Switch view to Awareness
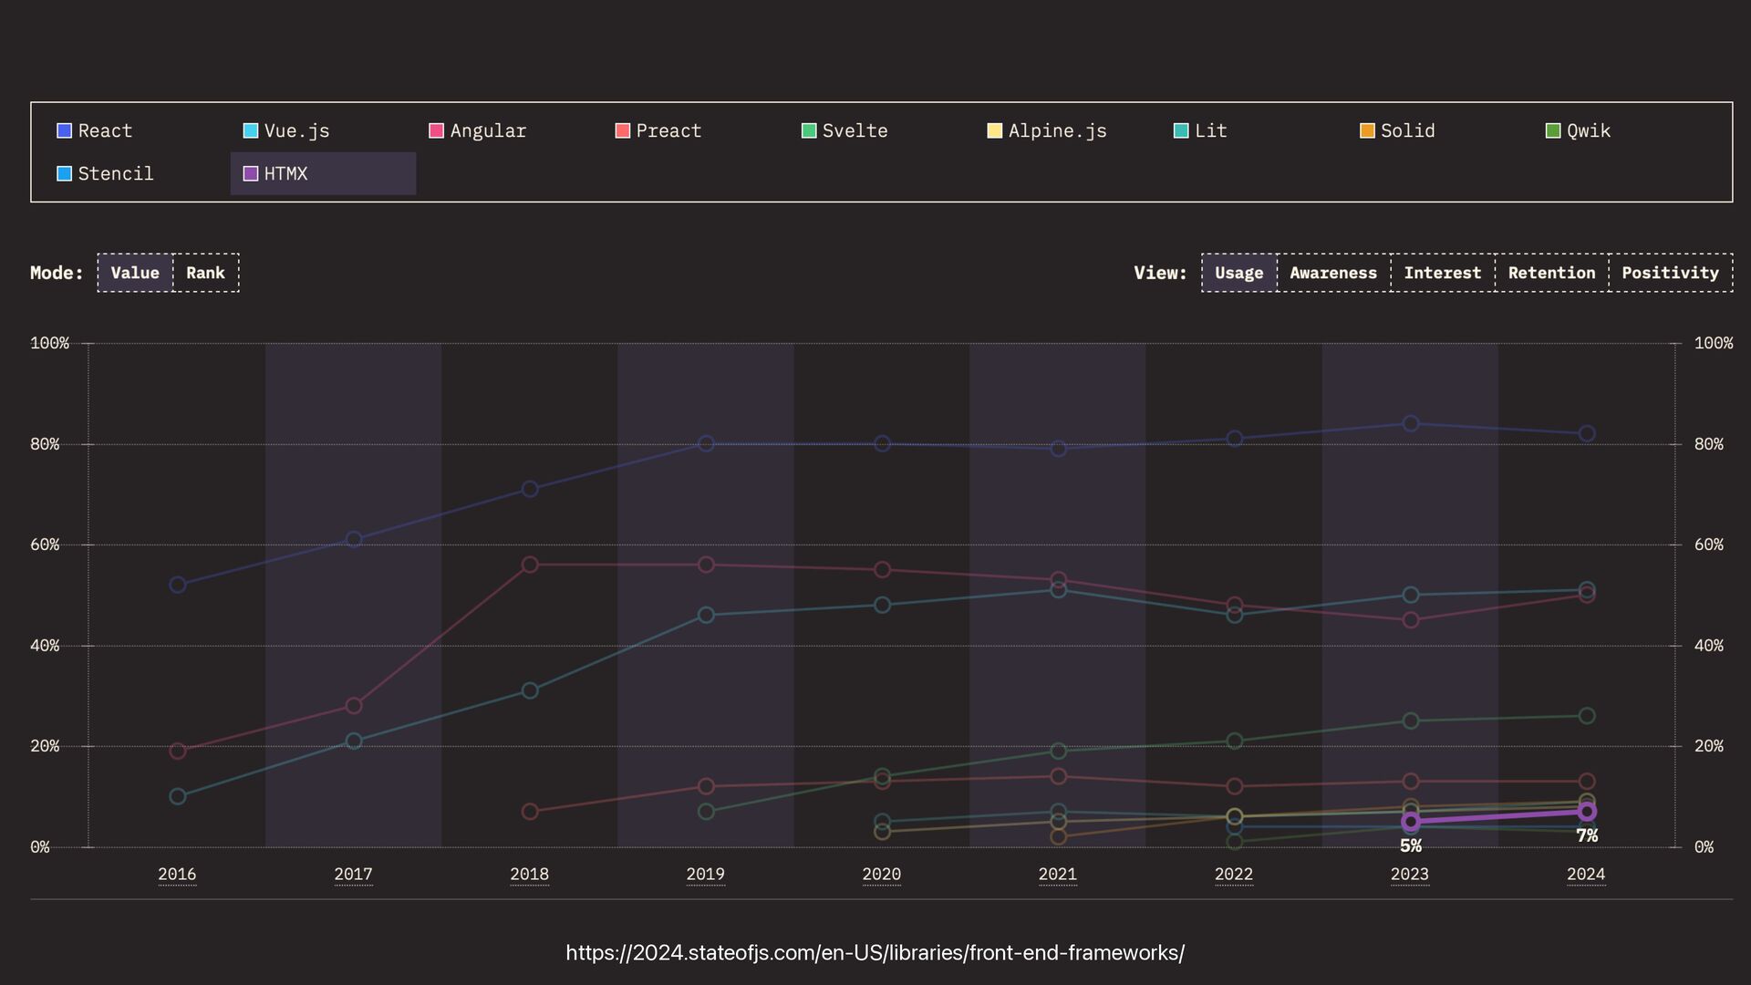This screenshot has width=1751, height=985. (x=1332, y=273)
